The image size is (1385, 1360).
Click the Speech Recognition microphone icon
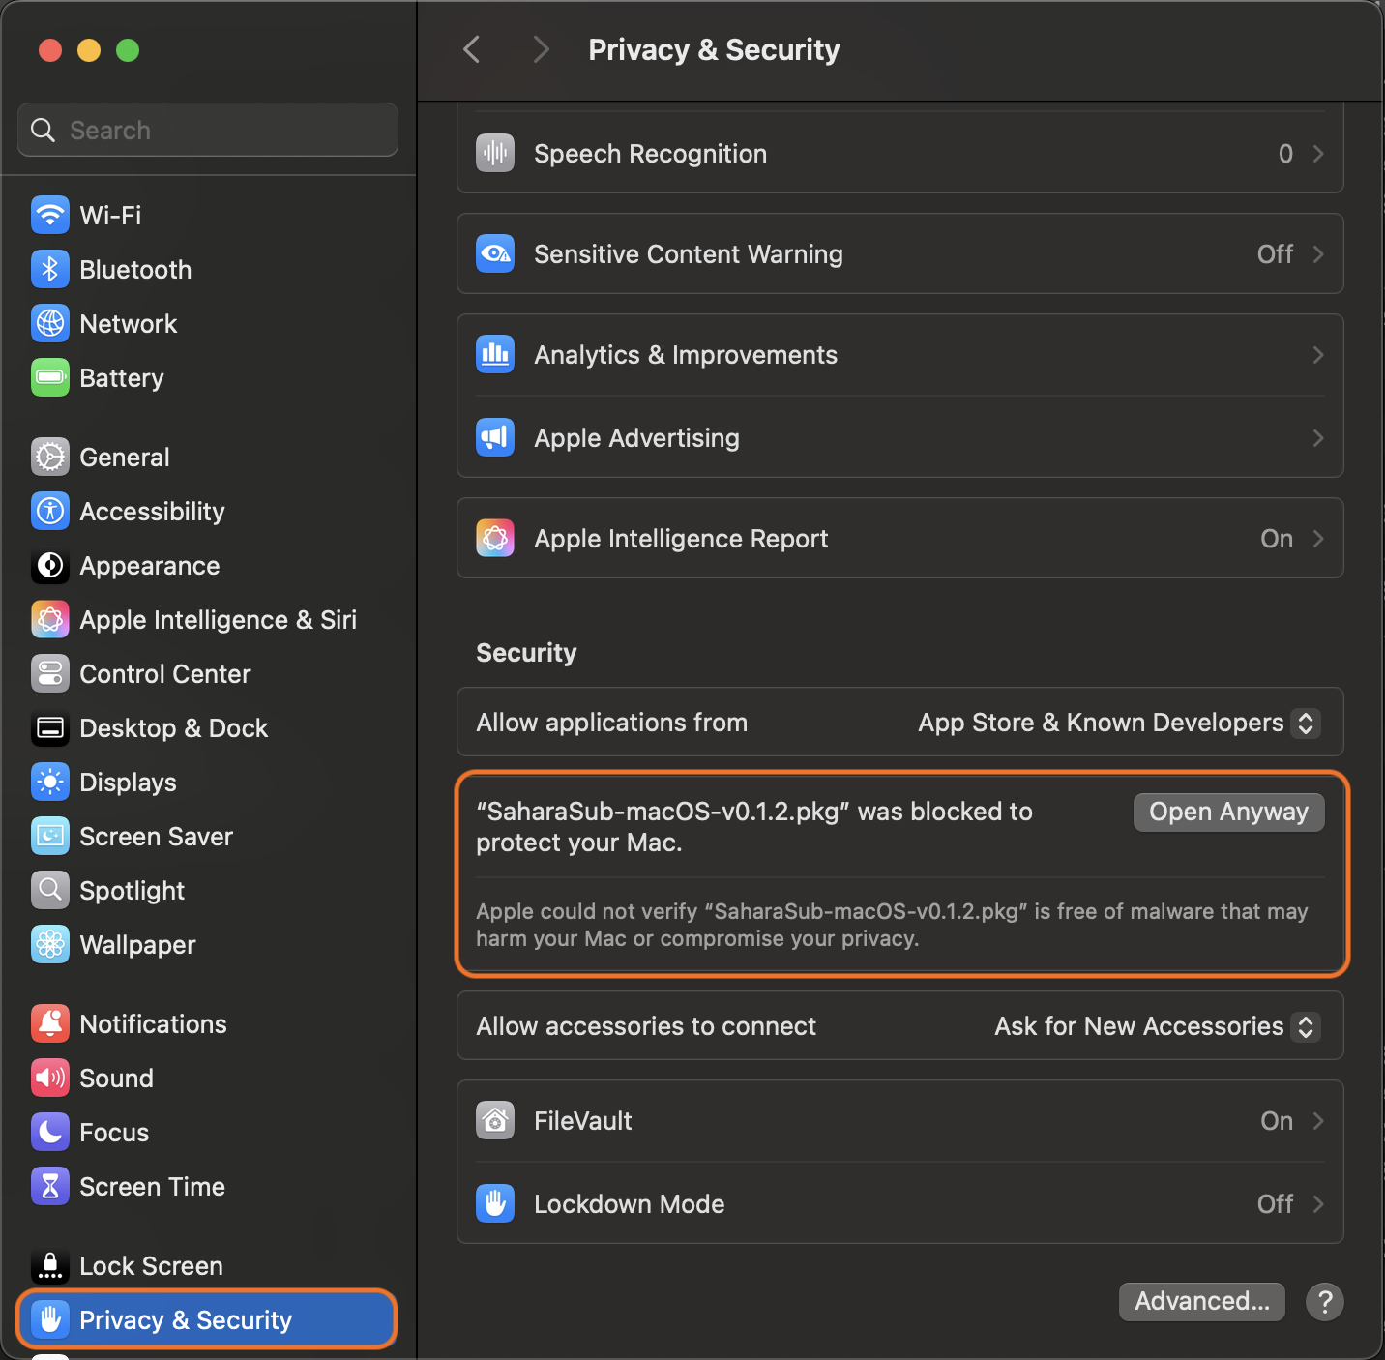[494, 153]
